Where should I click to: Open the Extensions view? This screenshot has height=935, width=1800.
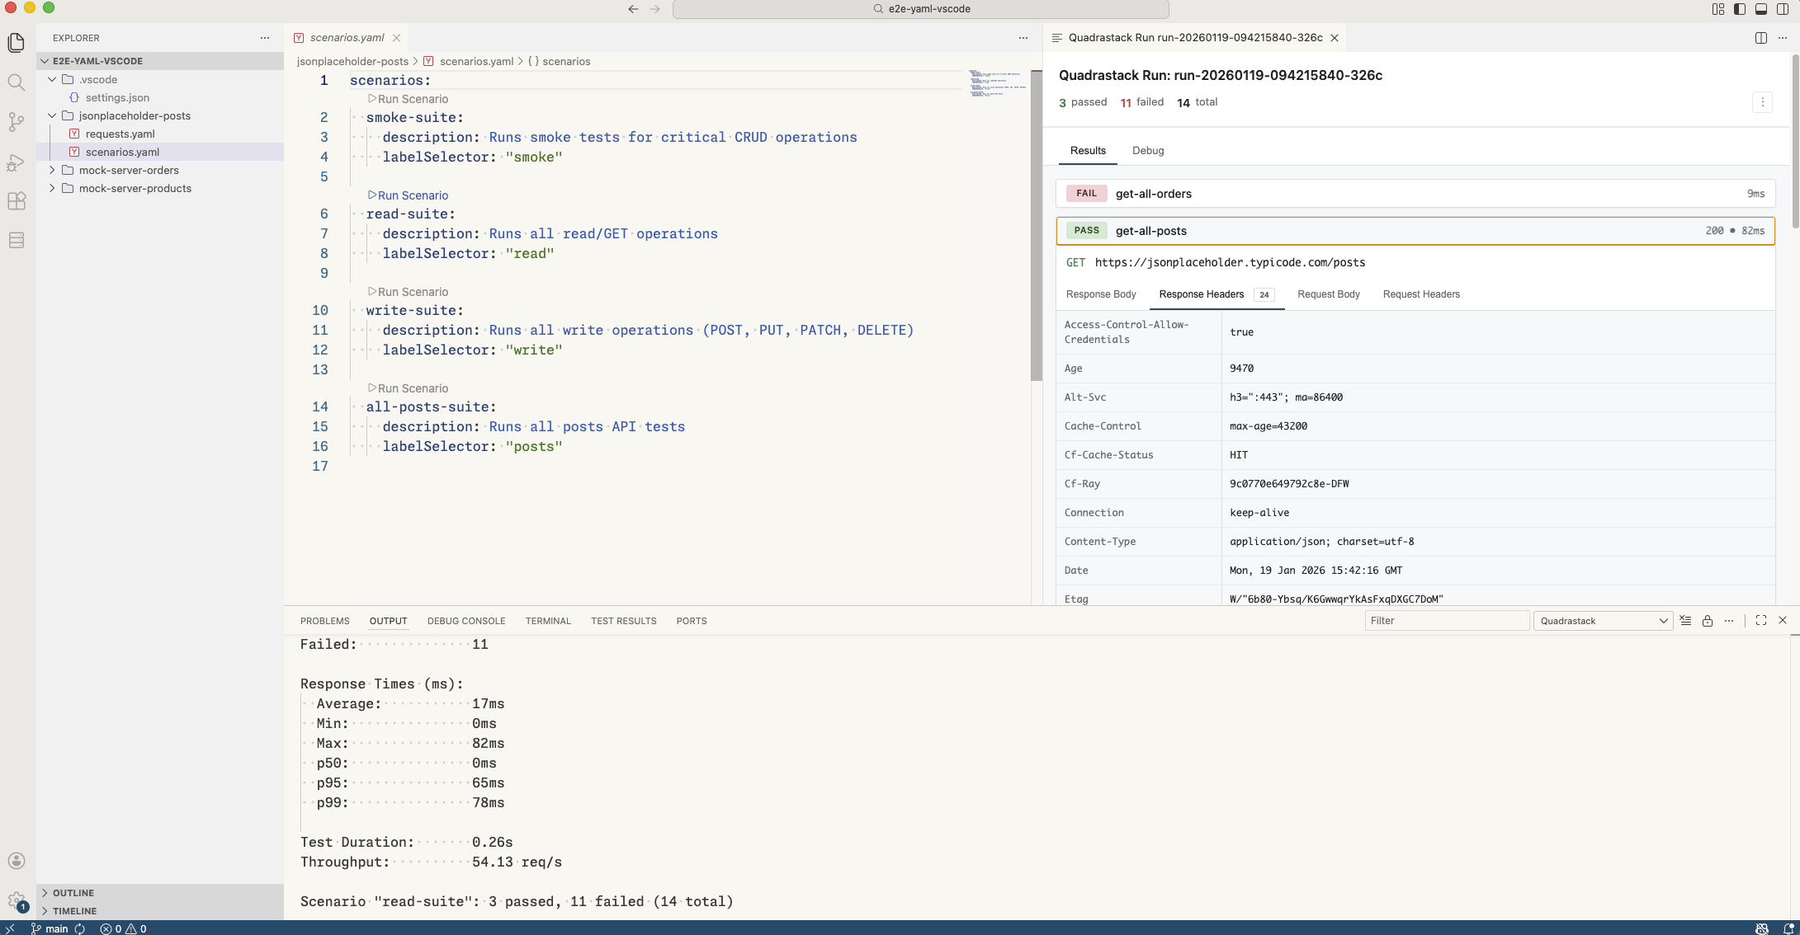(17, 201)
